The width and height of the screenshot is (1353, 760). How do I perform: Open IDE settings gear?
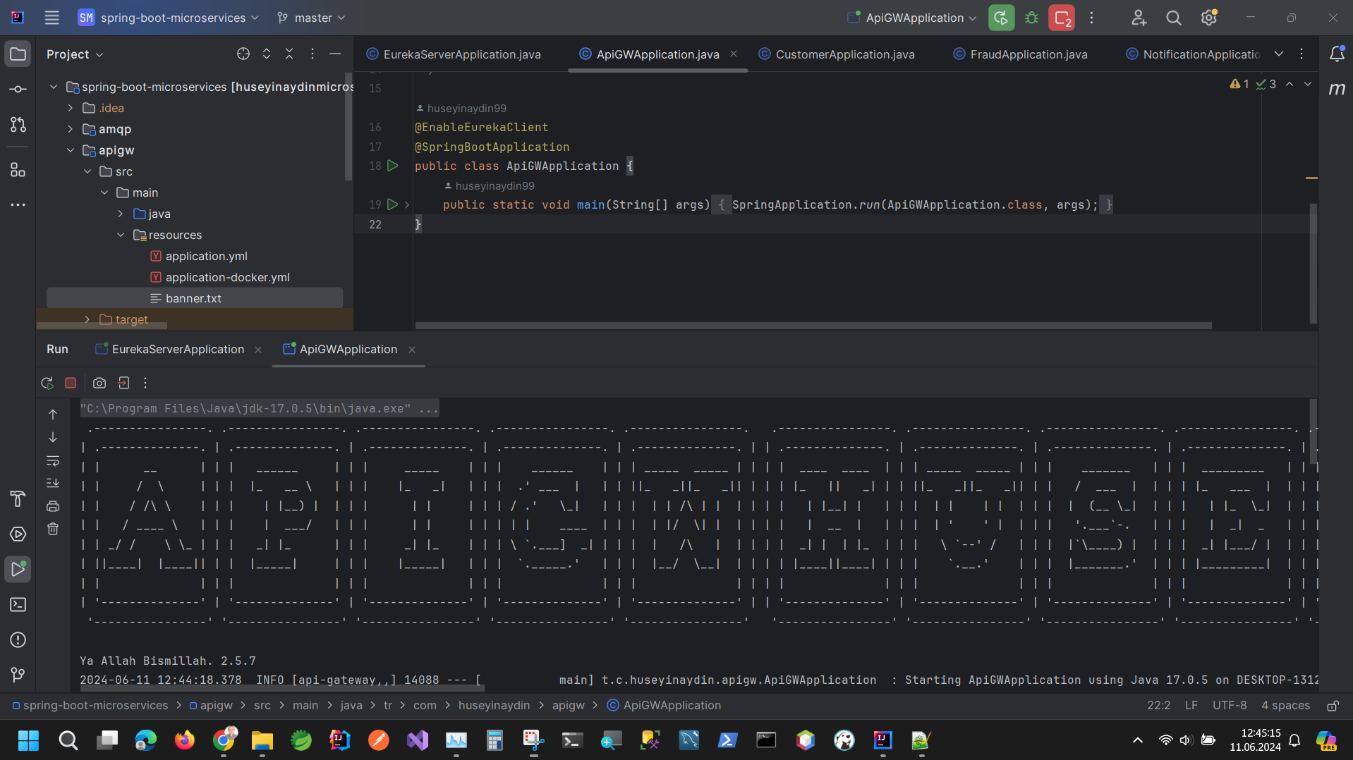1209,18
